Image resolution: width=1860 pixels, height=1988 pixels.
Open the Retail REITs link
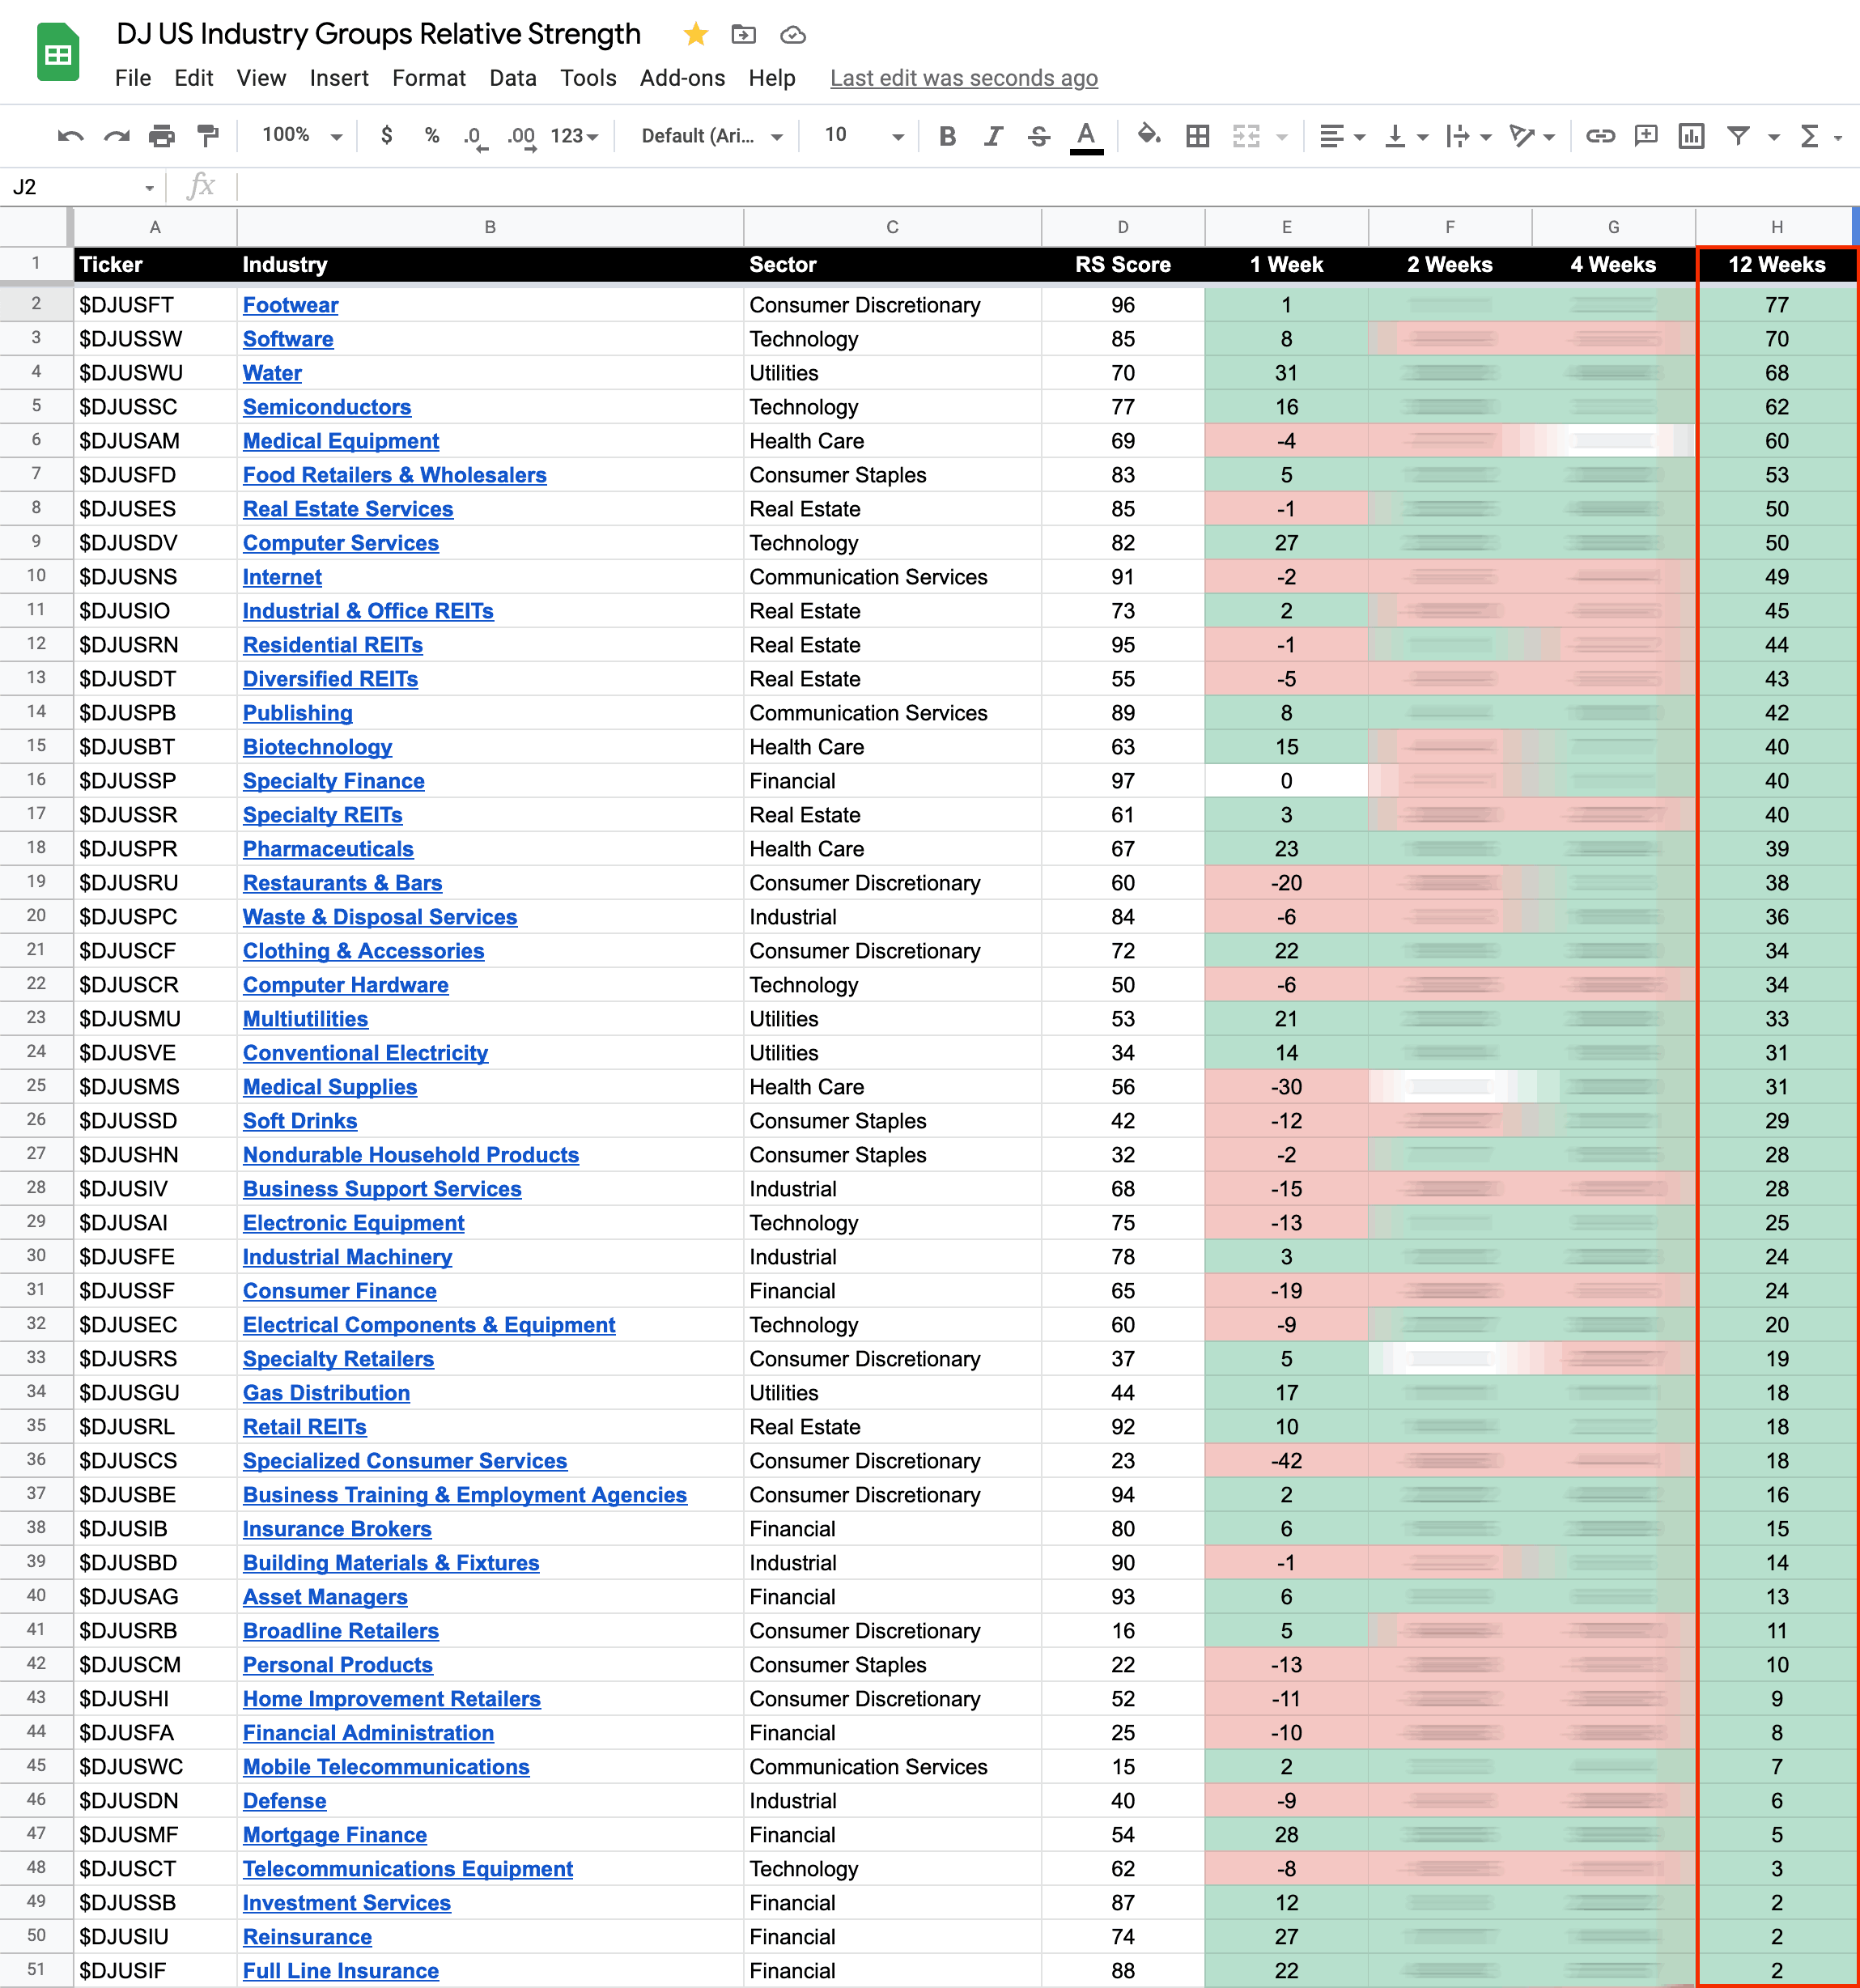305,1427
